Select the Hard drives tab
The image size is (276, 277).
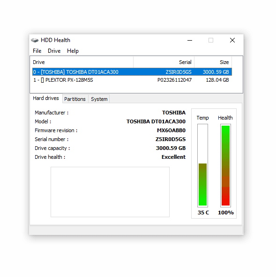click(x=46, y=98)
